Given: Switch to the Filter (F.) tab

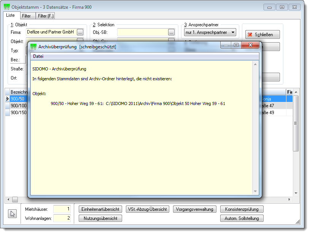Looking at the screenshot, I should [46, 16].
